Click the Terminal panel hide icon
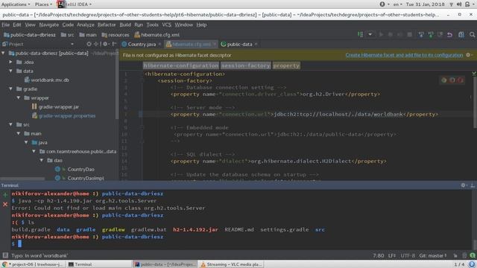 tap(473, 185)
